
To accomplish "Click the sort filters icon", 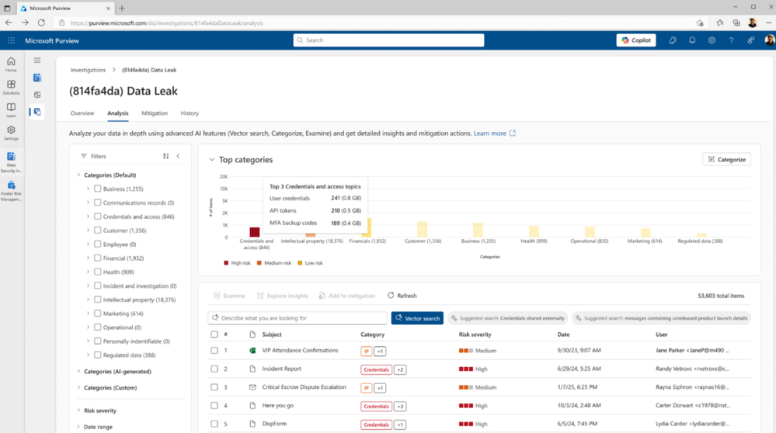I will pyautogui.click(x=165, y=156).
